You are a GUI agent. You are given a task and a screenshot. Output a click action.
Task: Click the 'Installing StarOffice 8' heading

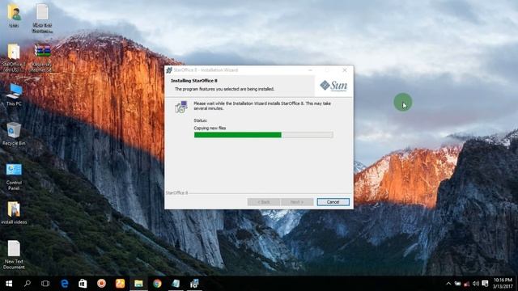[194, 81]
